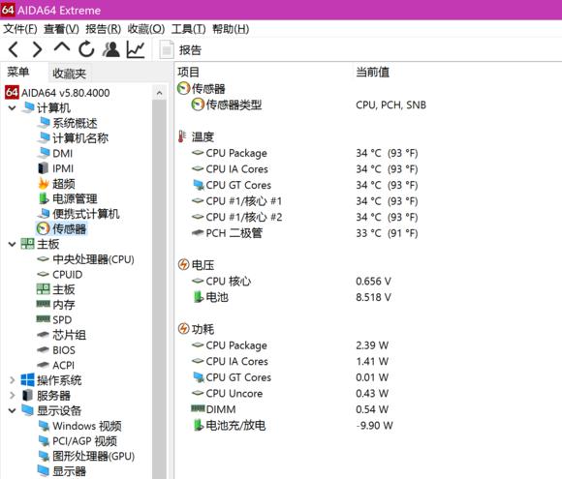Select 芯片组 in the tree
Viewport: 562px width, 479px height.
[x=70, y=335]
